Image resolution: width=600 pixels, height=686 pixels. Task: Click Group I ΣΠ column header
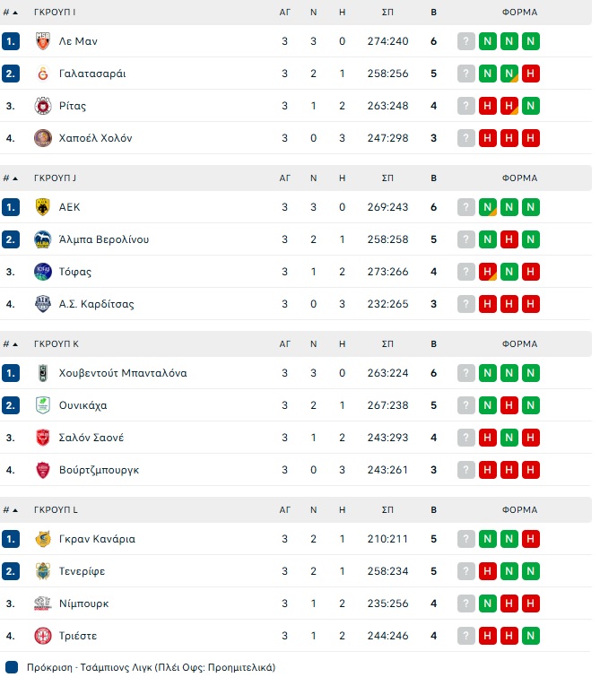coord(387,13)
